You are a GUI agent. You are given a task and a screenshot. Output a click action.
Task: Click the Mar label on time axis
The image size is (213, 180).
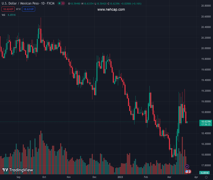[x=169, y=177]
